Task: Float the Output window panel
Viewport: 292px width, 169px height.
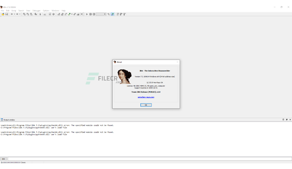Action: tap(287, 120)
